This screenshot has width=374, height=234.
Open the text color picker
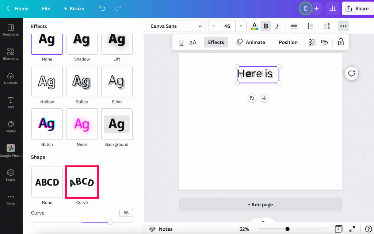(x=254, y=26)
